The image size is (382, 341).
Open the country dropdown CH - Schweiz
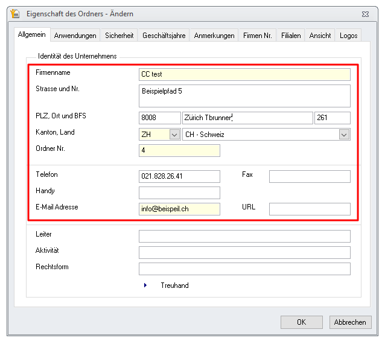(x=344, y=135)
